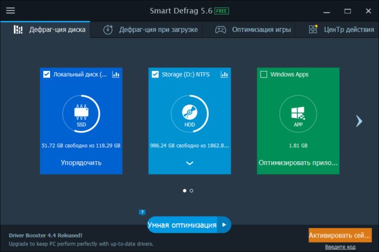The height and width of the screenshot is (252, 379).
Task: Open Local disk bar chart report icon
Action: (115, 74)
